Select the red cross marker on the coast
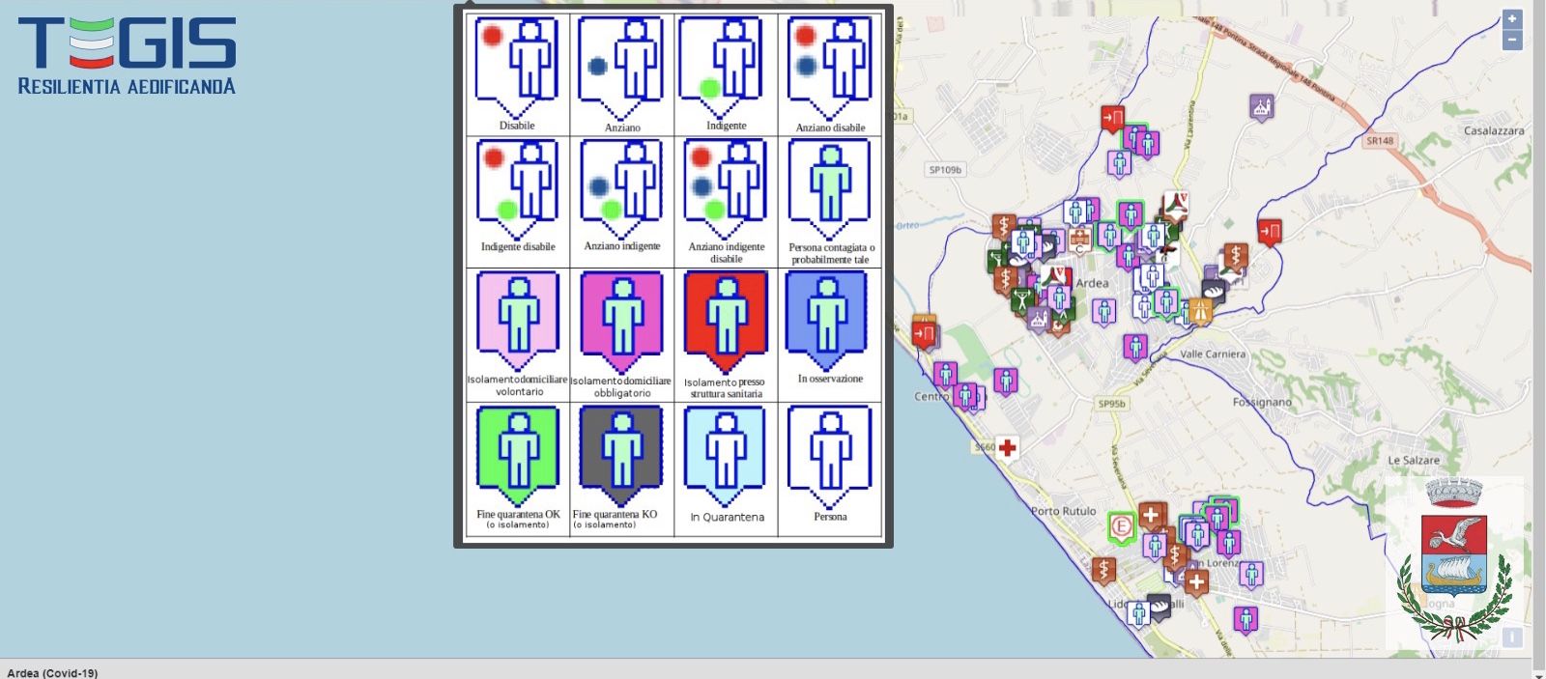 (x=1008, y=448)
